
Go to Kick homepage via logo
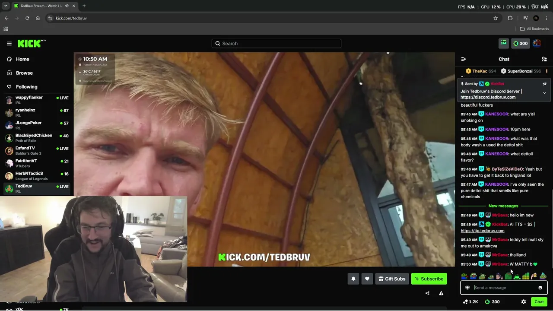(32, 43)
